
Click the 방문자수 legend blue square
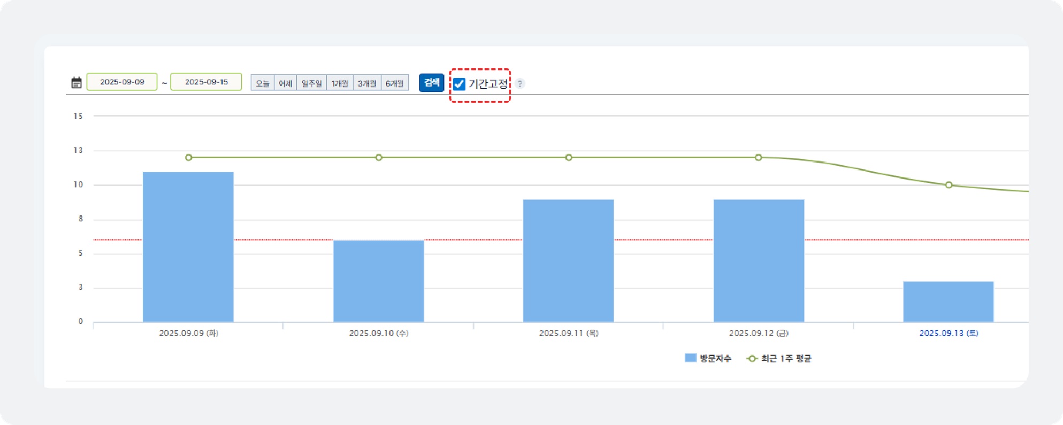pos(690,358)
